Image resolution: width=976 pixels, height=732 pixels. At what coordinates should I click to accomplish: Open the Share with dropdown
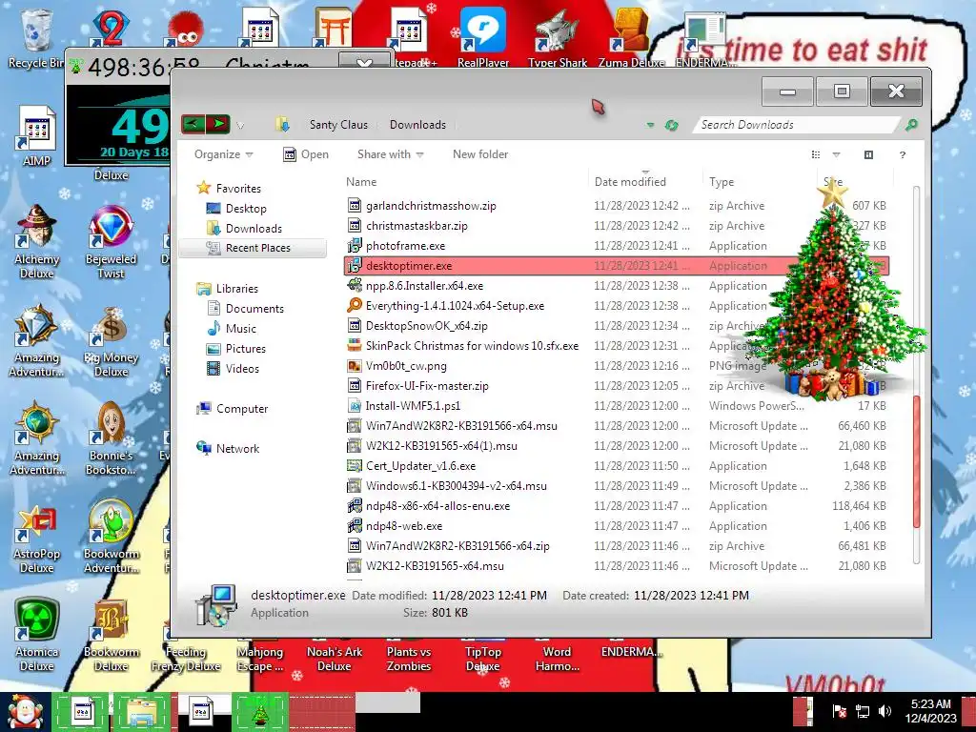pos(390,154)
